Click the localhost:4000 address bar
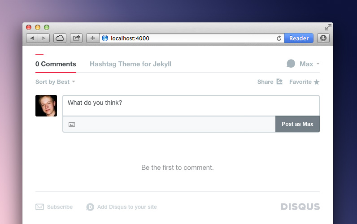The width and height of the screenshot is (357, 224). tap(191, 38)
